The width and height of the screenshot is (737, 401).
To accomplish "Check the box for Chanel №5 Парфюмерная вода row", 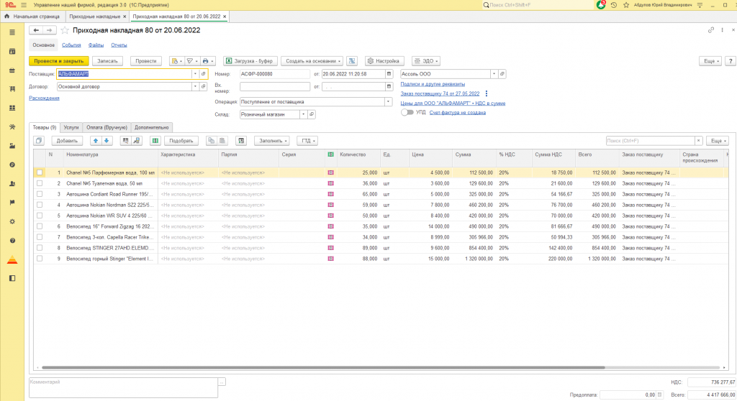I will tap(40, 172).
